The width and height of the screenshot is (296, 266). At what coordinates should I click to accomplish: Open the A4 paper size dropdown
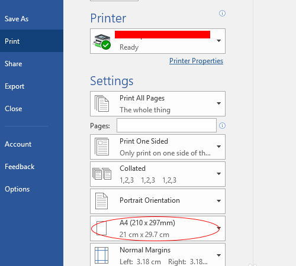[157, 228]
